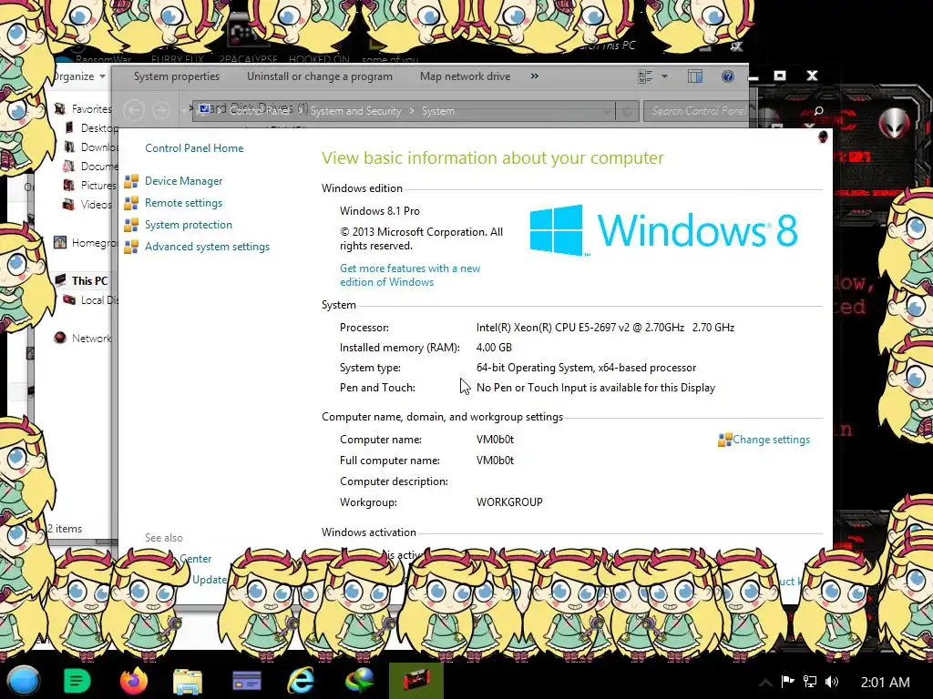Screen dimensions: 933x699
Task: Open the Organize dropdown menu
Action: point(79,76)
